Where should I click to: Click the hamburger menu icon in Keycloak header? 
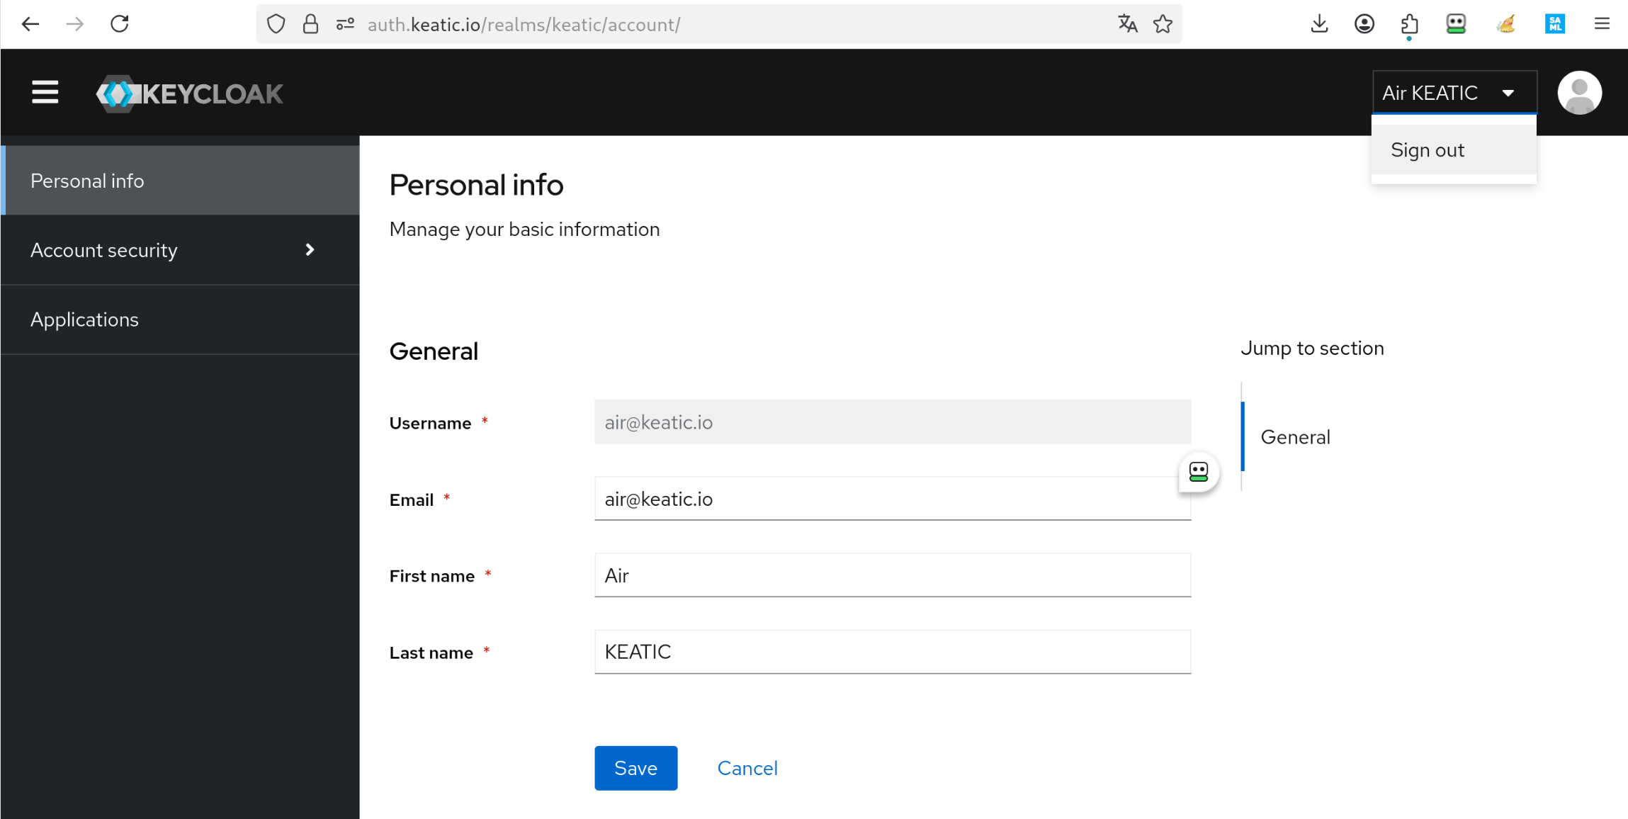(45, 92)
